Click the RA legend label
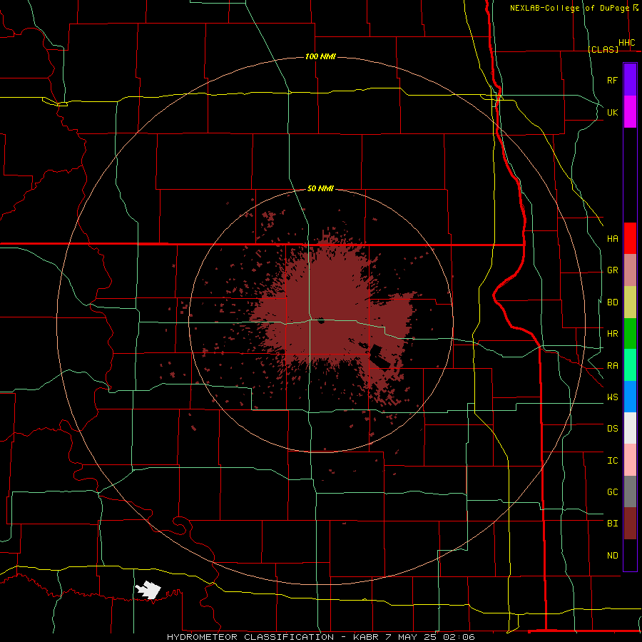Viewport: 642px width, 642px height. (x=612, y=366)
